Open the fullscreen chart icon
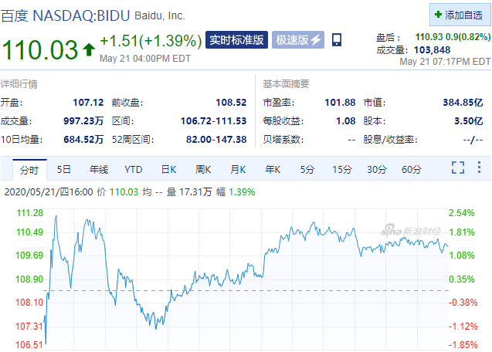 458,168
